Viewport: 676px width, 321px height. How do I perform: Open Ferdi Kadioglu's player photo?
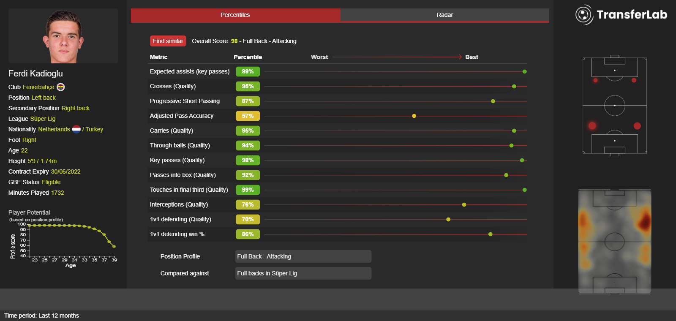pos(63,36)
